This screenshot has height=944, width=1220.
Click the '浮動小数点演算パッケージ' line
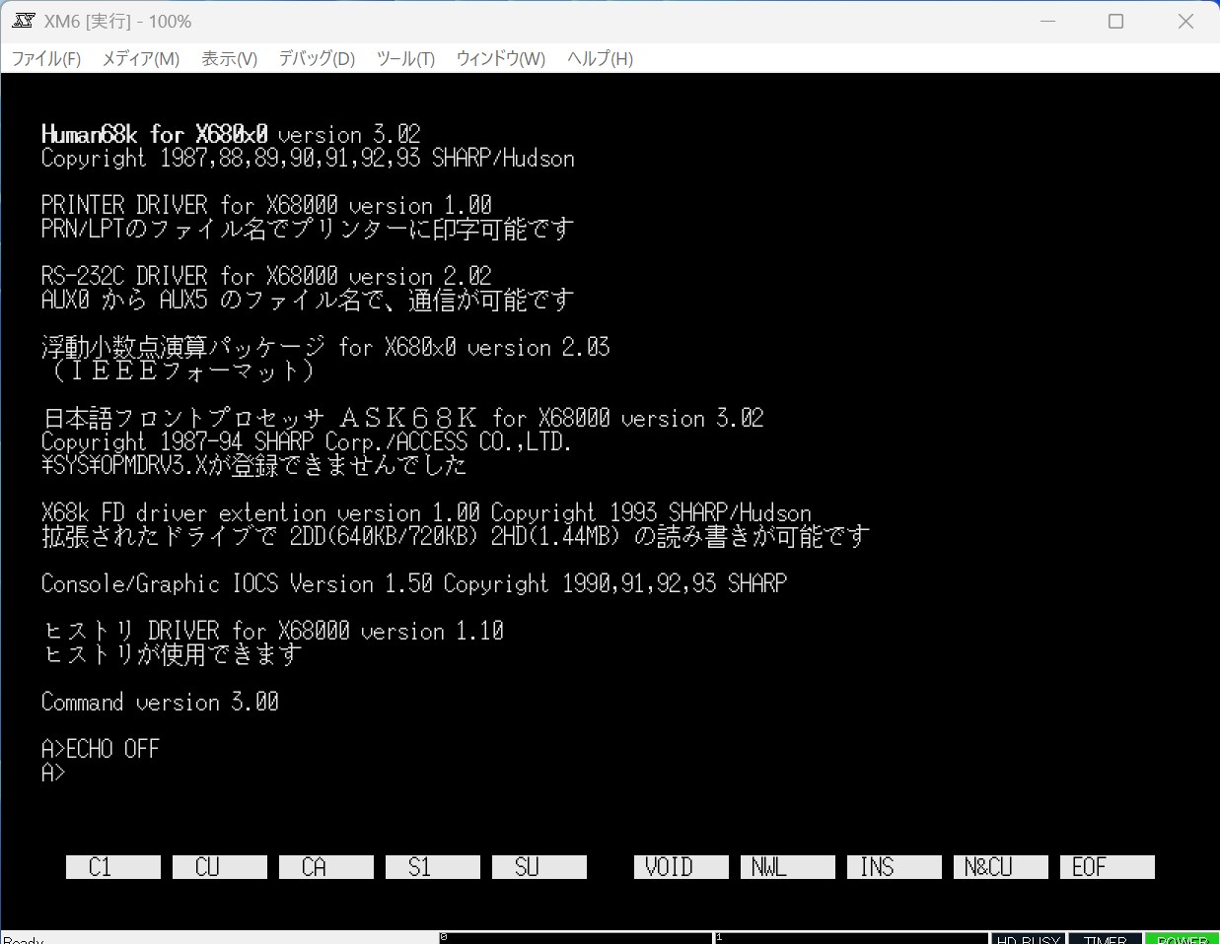[x=325, y=347]
